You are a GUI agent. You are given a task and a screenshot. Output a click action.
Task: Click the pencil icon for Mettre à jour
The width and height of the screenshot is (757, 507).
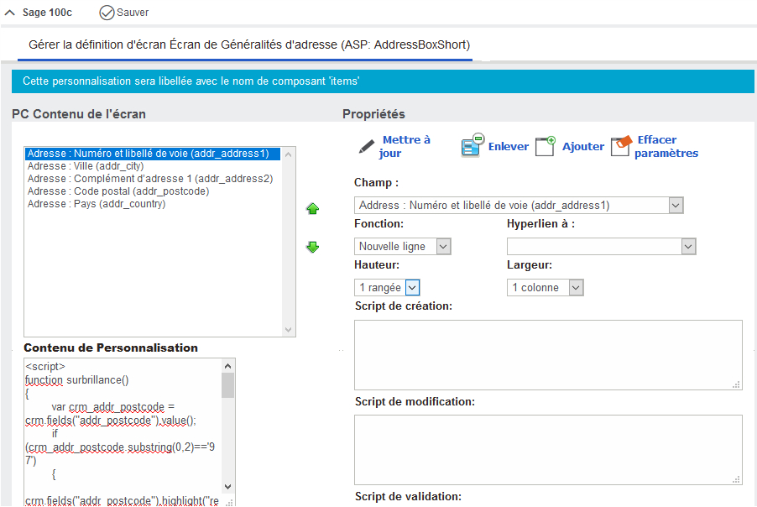(x=367, y=146)
